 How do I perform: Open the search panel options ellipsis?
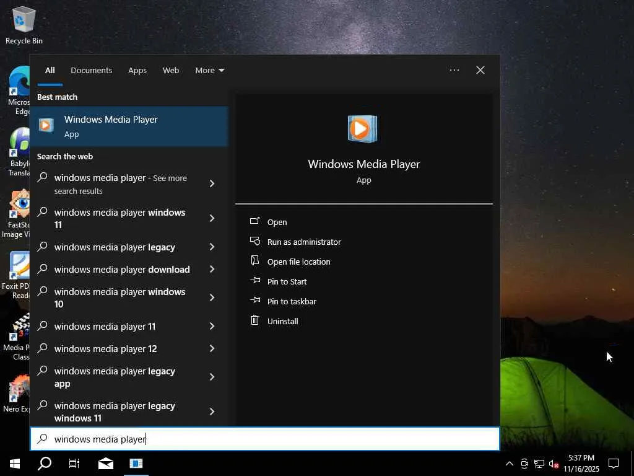[x=454, y=70]
